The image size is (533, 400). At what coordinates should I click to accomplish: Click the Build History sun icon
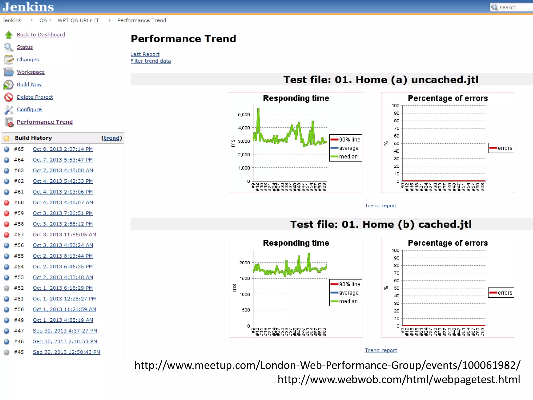click(7, 138)
